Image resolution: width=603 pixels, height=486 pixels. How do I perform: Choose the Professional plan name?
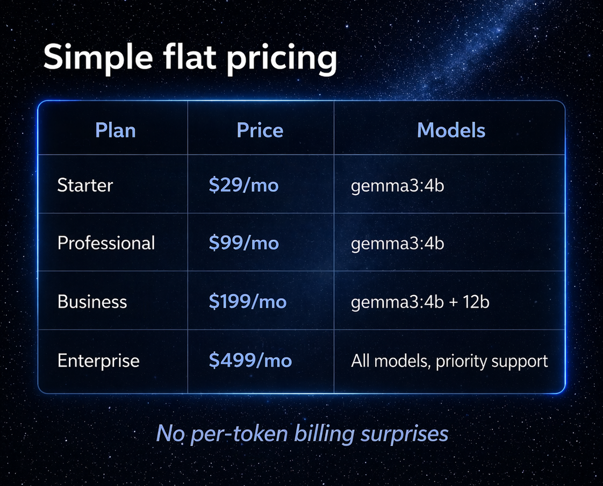(106, 243)
